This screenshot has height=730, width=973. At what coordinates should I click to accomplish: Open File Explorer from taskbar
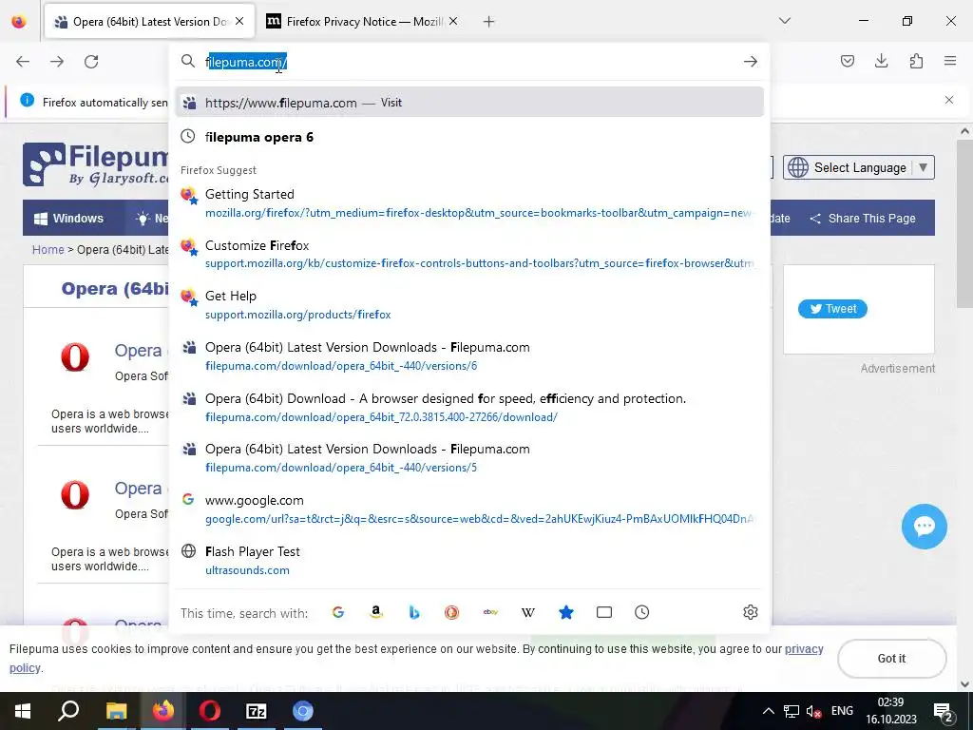coord(116,711)
